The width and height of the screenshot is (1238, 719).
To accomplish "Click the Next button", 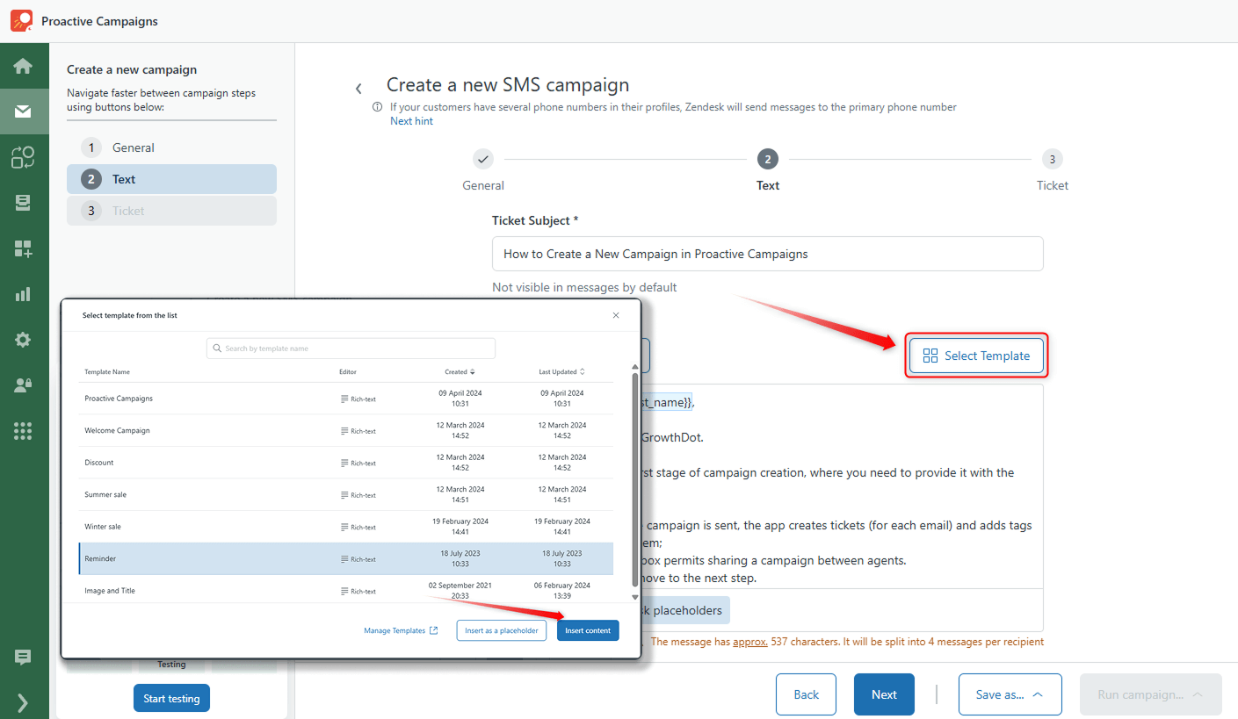I will coord(884,694).
